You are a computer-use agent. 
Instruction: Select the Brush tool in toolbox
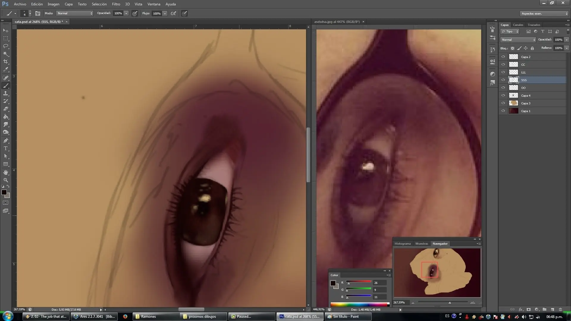[x=6, y=86]
